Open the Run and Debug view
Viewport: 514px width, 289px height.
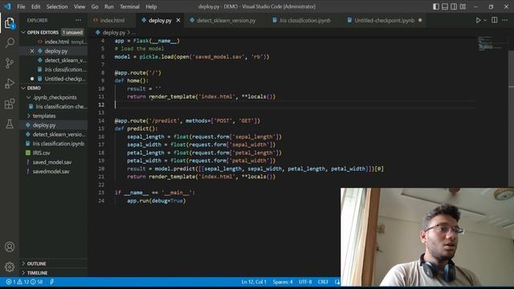(10, 83)
